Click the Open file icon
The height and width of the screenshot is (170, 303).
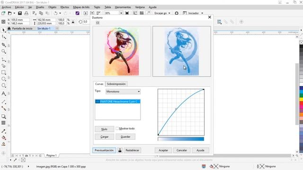pyautogui.click(x=9, y=13)
